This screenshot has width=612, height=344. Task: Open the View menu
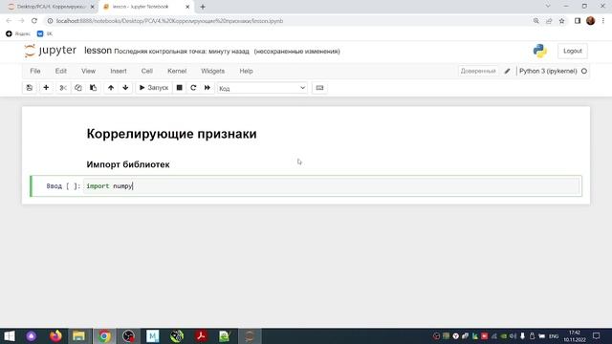pos(88,71)
